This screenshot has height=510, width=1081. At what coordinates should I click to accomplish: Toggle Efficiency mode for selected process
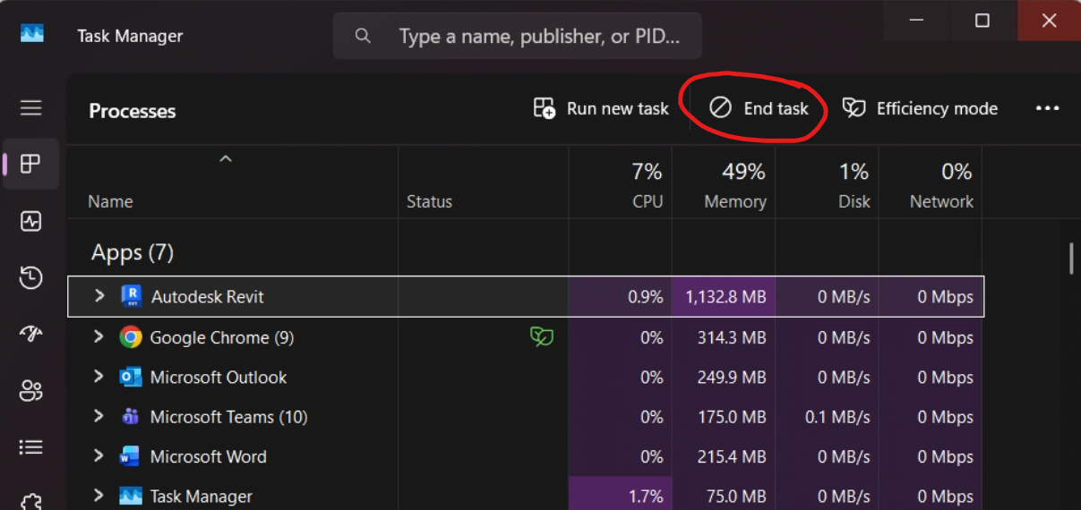point(920,108)
